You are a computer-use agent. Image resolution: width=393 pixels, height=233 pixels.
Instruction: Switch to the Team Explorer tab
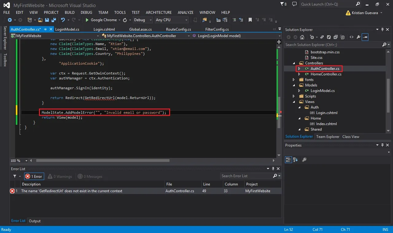pos(328,137)
